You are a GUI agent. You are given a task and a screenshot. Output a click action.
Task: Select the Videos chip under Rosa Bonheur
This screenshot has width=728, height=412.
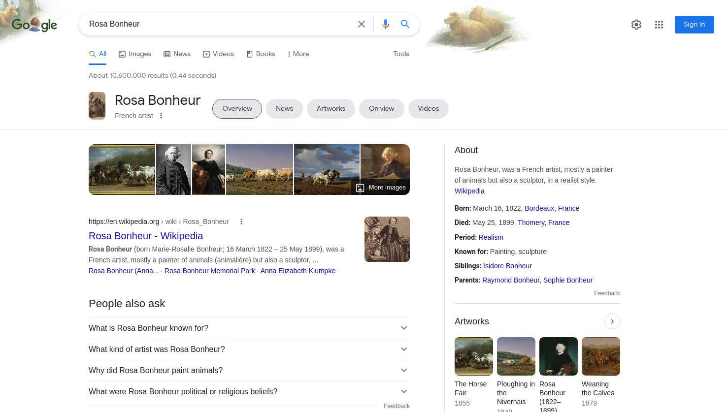[x=428, y=109]
